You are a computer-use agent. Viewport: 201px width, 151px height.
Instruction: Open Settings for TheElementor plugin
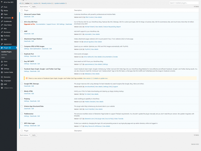27,116
